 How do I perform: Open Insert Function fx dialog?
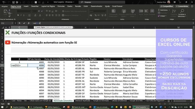(x=29, y=23)
